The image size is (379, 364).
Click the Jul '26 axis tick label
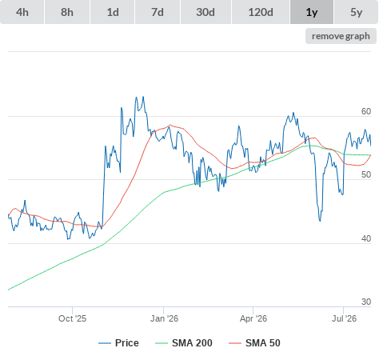(x=344, y=318)
